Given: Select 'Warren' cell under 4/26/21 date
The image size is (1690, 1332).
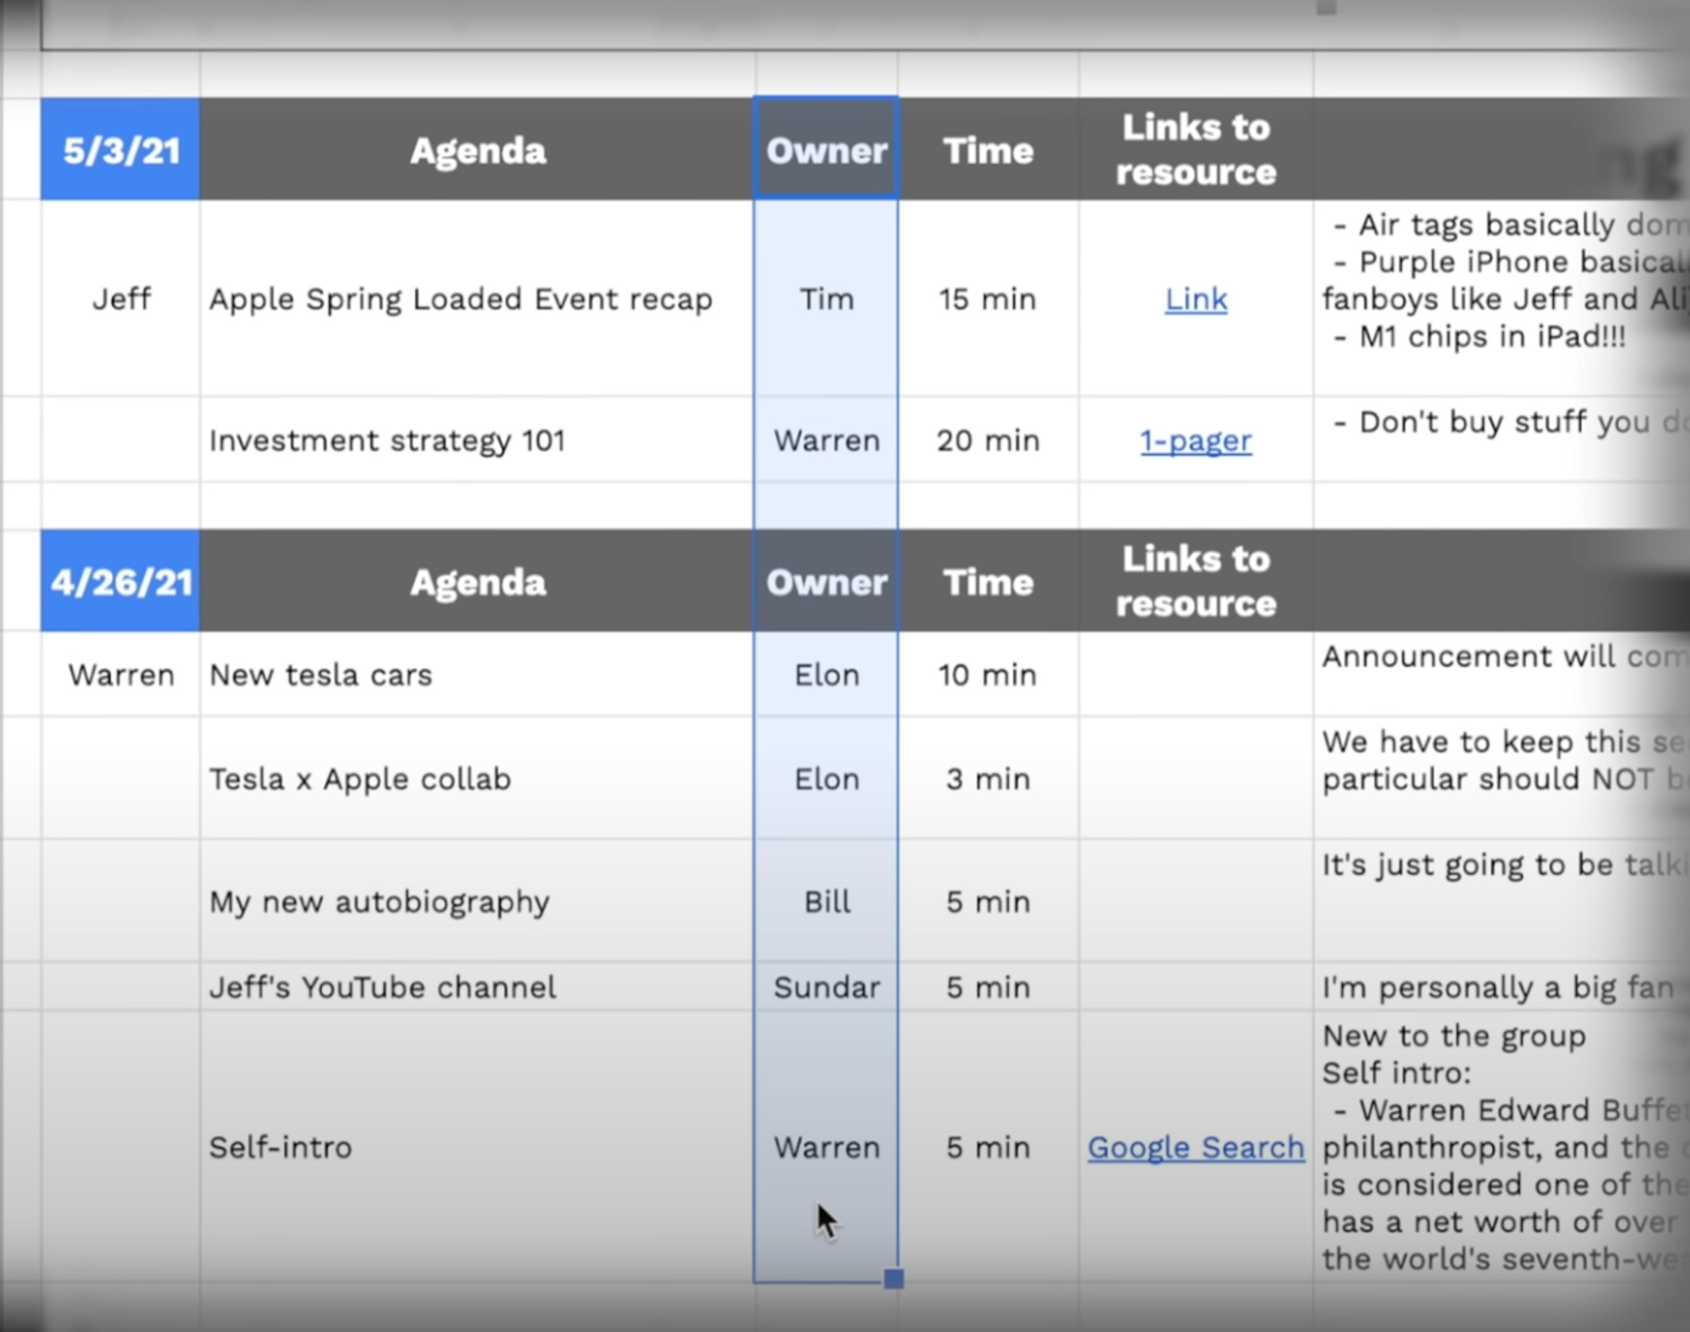Looking at the screenshot, I should (x=121, y=674).
